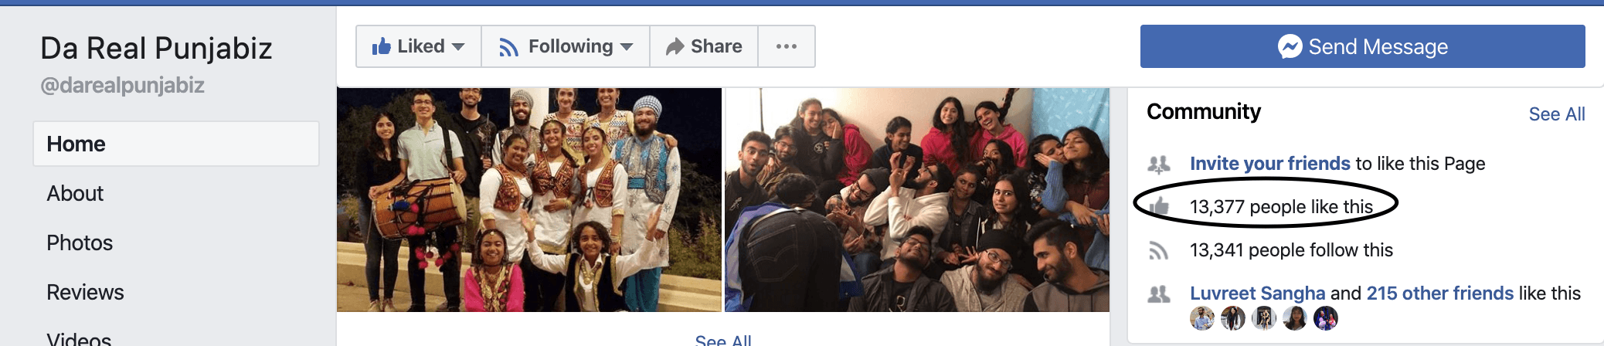The image size is (1604, 346).
Task: Click the share arrow icon
Action: pyautogui.click(x=675, y=47)
